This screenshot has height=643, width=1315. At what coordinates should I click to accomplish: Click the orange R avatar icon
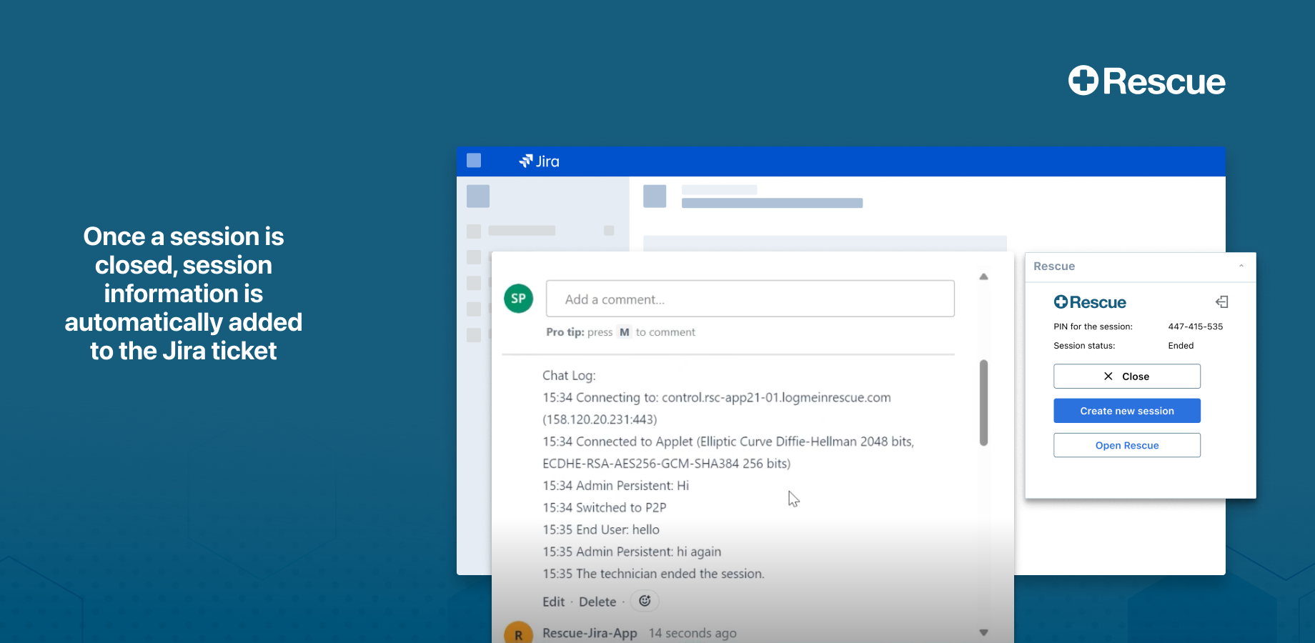coord(519,634)
